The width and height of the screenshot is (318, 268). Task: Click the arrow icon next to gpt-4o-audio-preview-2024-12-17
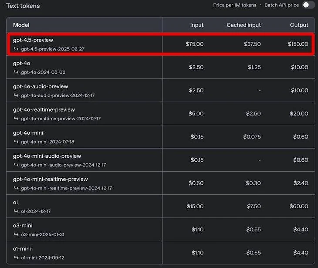tap(16, 95)
